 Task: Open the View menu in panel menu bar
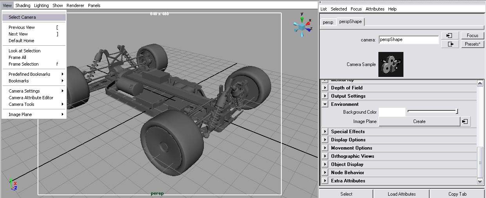(x=7, y=5)
